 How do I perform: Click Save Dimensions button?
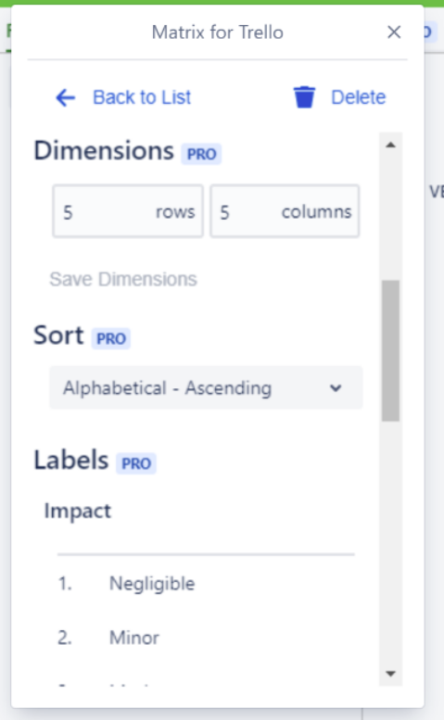pyautogui.click(x=123, y=279)
